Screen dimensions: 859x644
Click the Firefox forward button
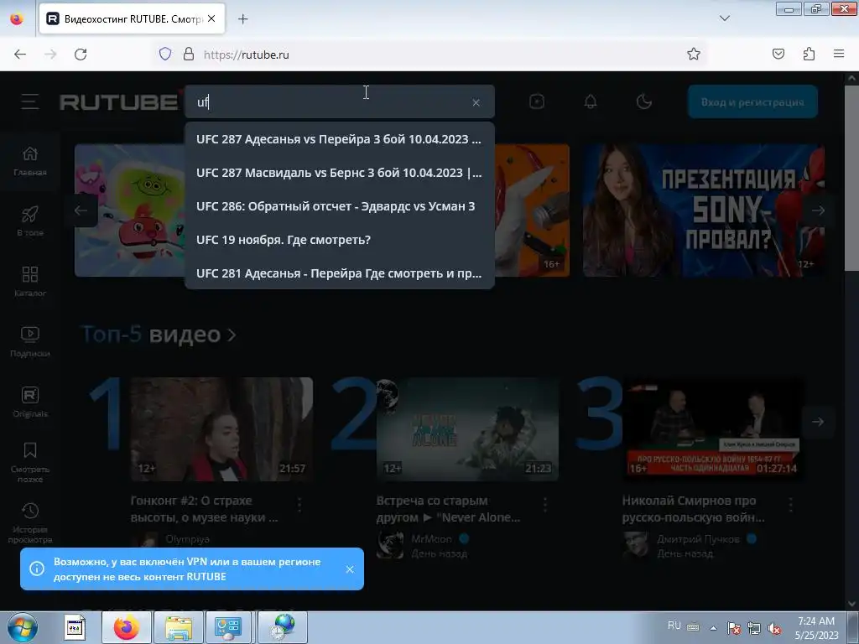coord(50,55)
